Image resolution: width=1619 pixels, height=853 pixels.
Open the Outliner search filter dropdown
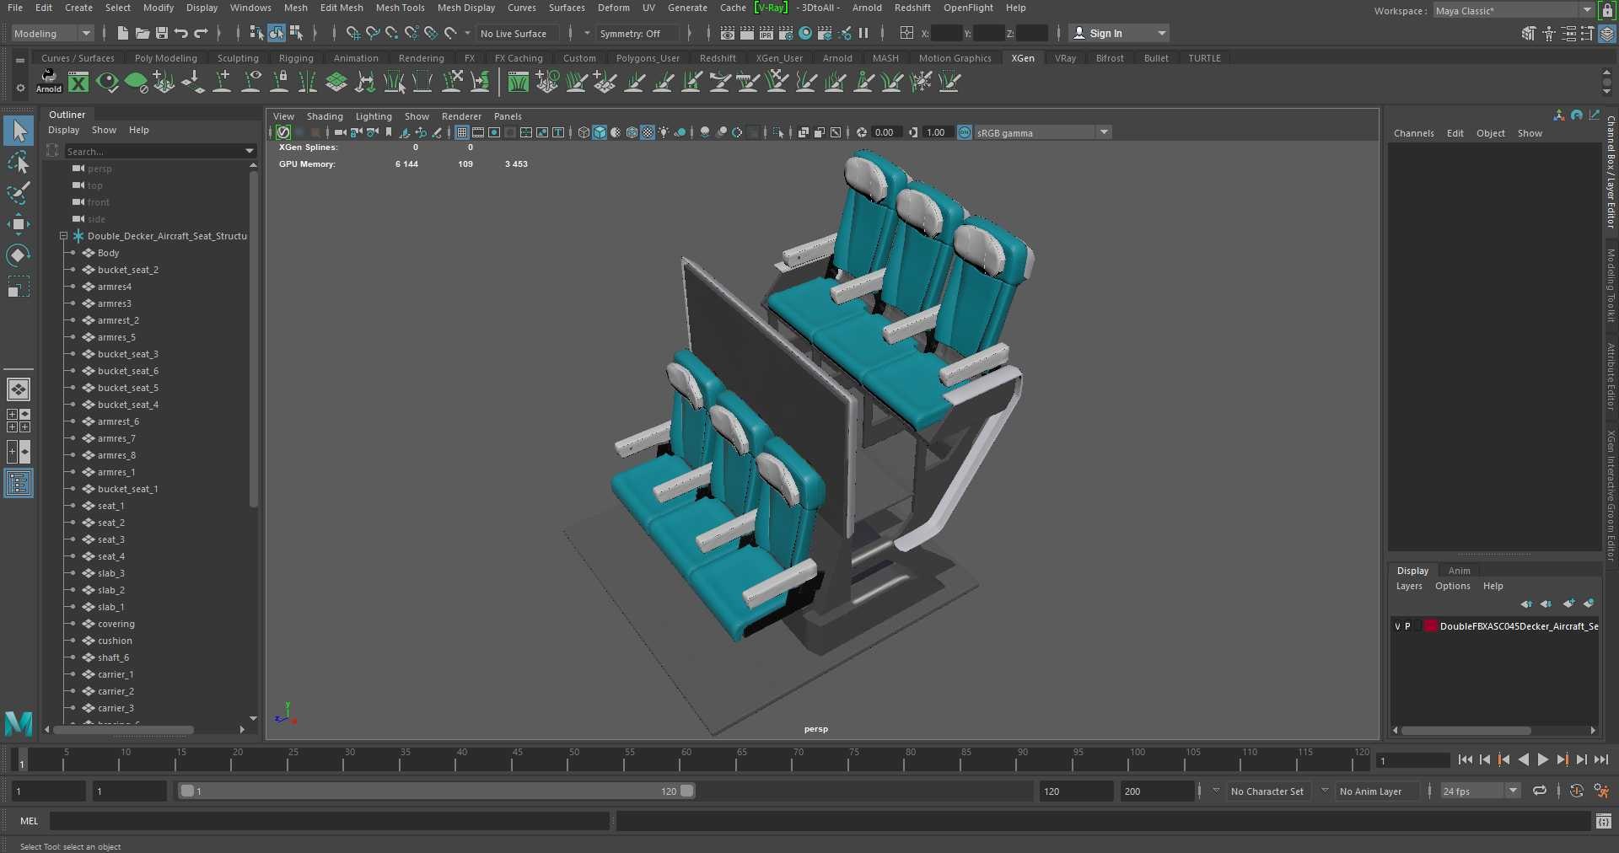tap(249, 151)
